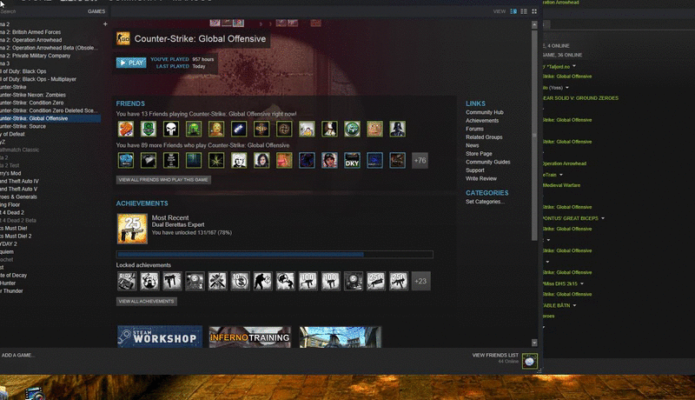Viewport: 695px width, 400px height.
Task: Expand dropdown arrow next to eTrain friend
Action: 560,175
